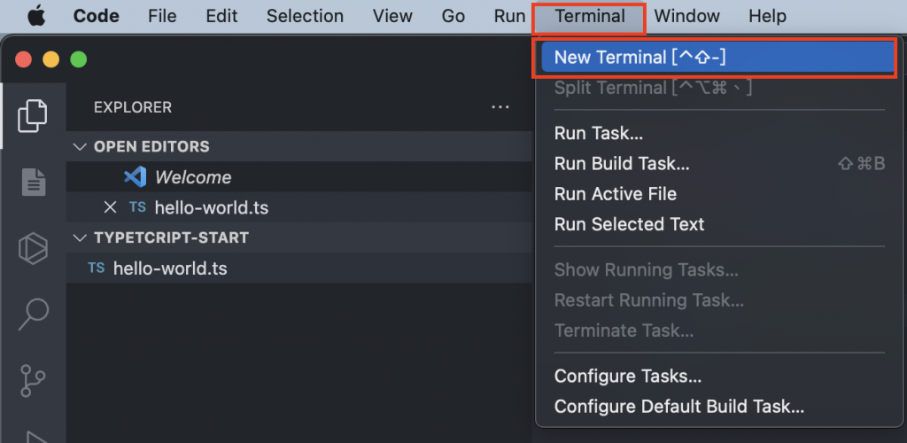
Task: Open the Run menu in menu bar
Action: (x=509, y=16)
